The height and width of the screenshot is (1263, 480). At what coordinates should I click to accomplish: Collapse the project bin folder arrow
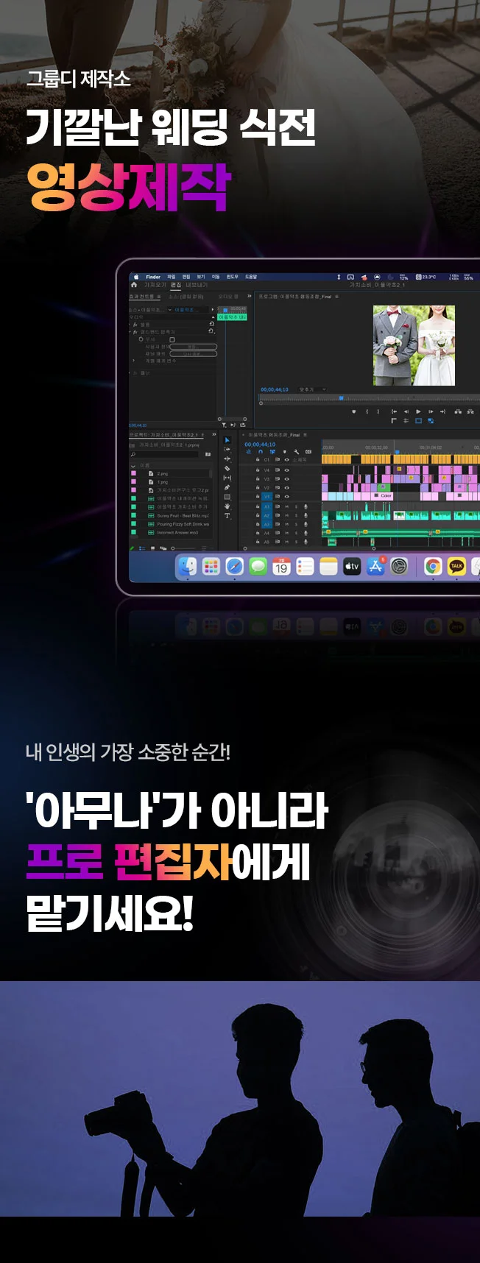[x=133, y=467]
